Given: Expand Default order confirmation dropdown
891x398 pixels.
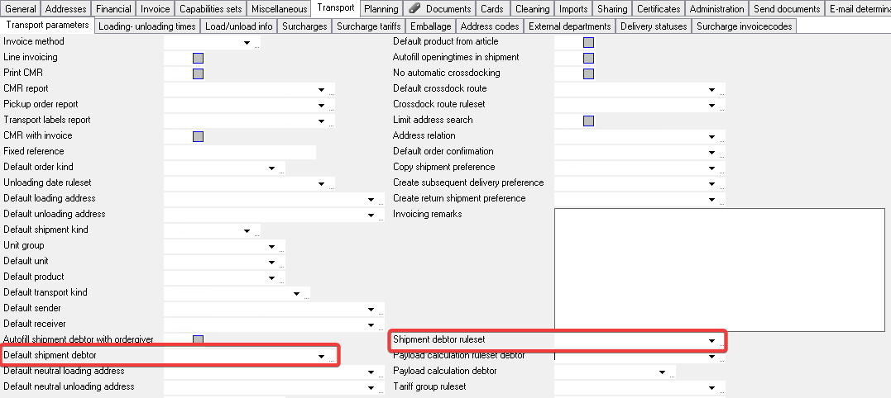Looking at the screenshot, I should click(x=711, y=153).
